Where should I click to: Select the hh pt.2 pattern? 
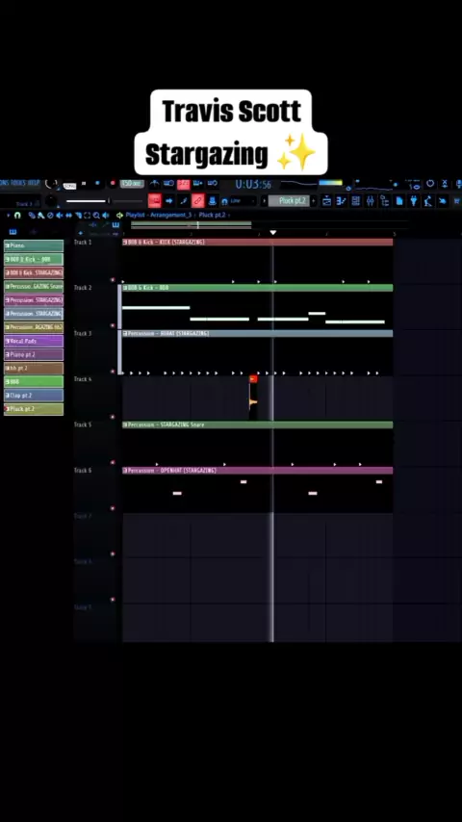(x=34, y=368)
